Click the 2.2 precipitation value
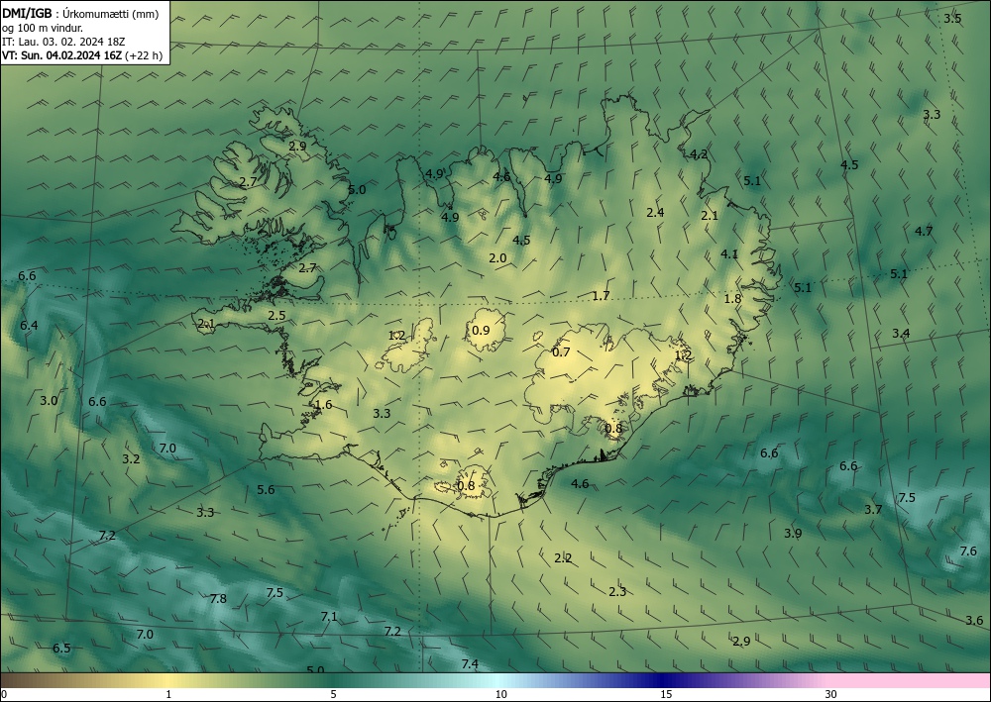Viewport: 991px width, 702px height. tap(563, 558)
